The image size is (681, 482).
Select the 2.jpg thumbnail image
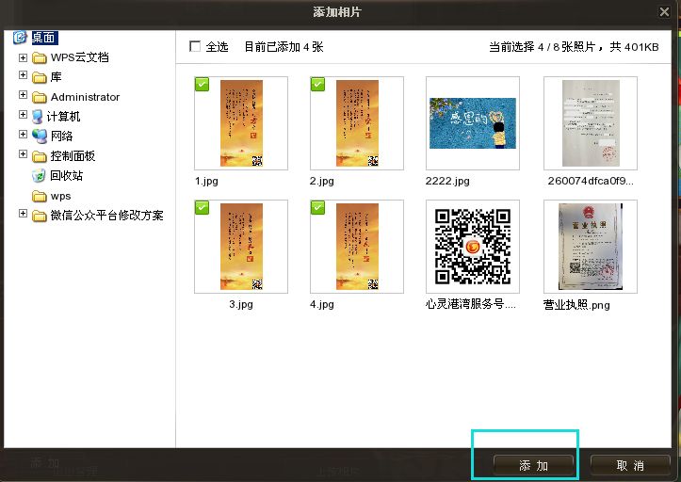[x=357, y=123]
